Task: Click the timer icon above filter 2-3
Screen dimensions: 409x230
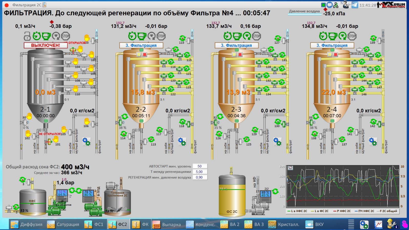Action: pos(227,36)
